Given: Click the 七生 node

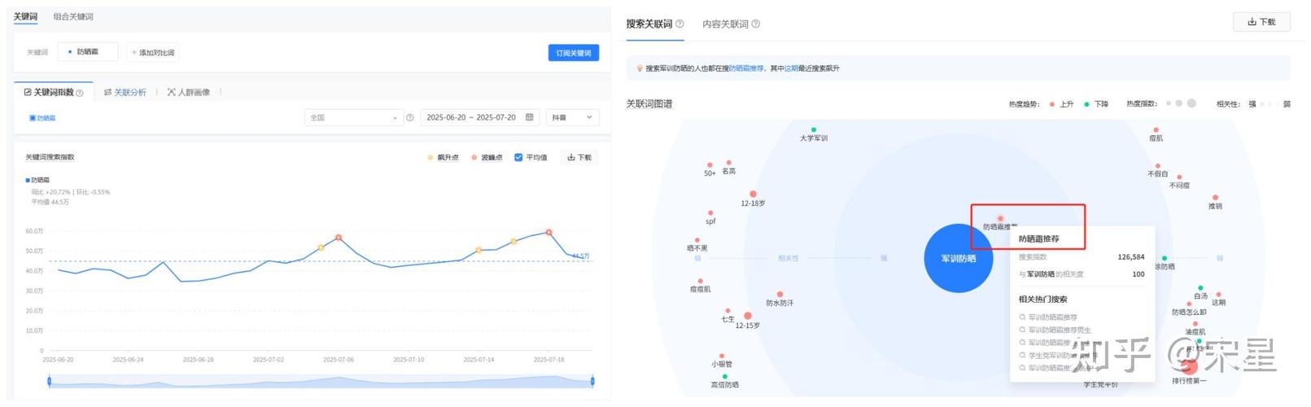Looking at the screenshot, I should [728, 310].
